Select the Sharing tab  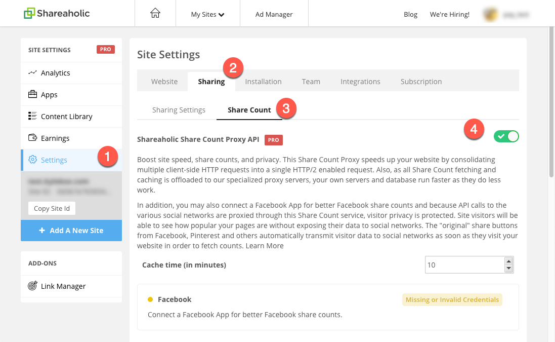pos(211,82)
